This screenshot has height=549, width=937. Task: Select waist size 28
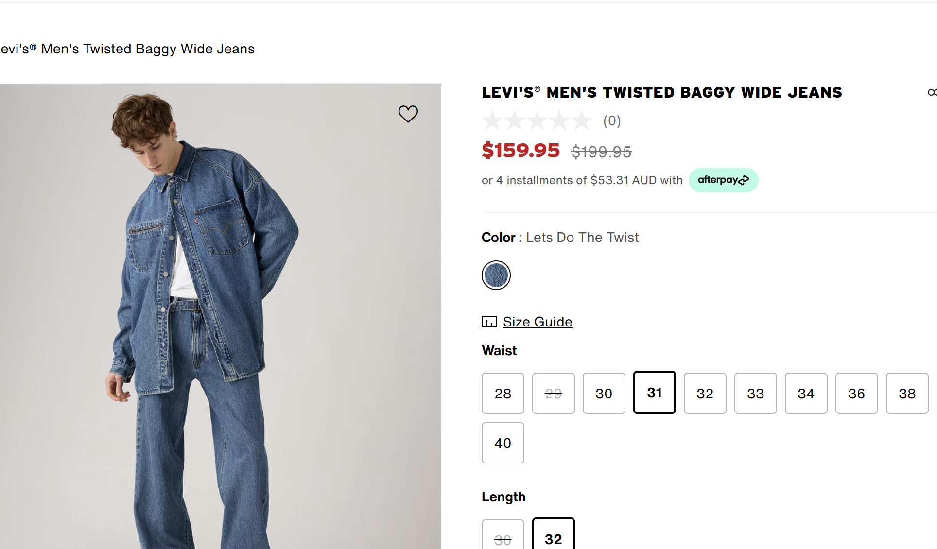point(503,393)
